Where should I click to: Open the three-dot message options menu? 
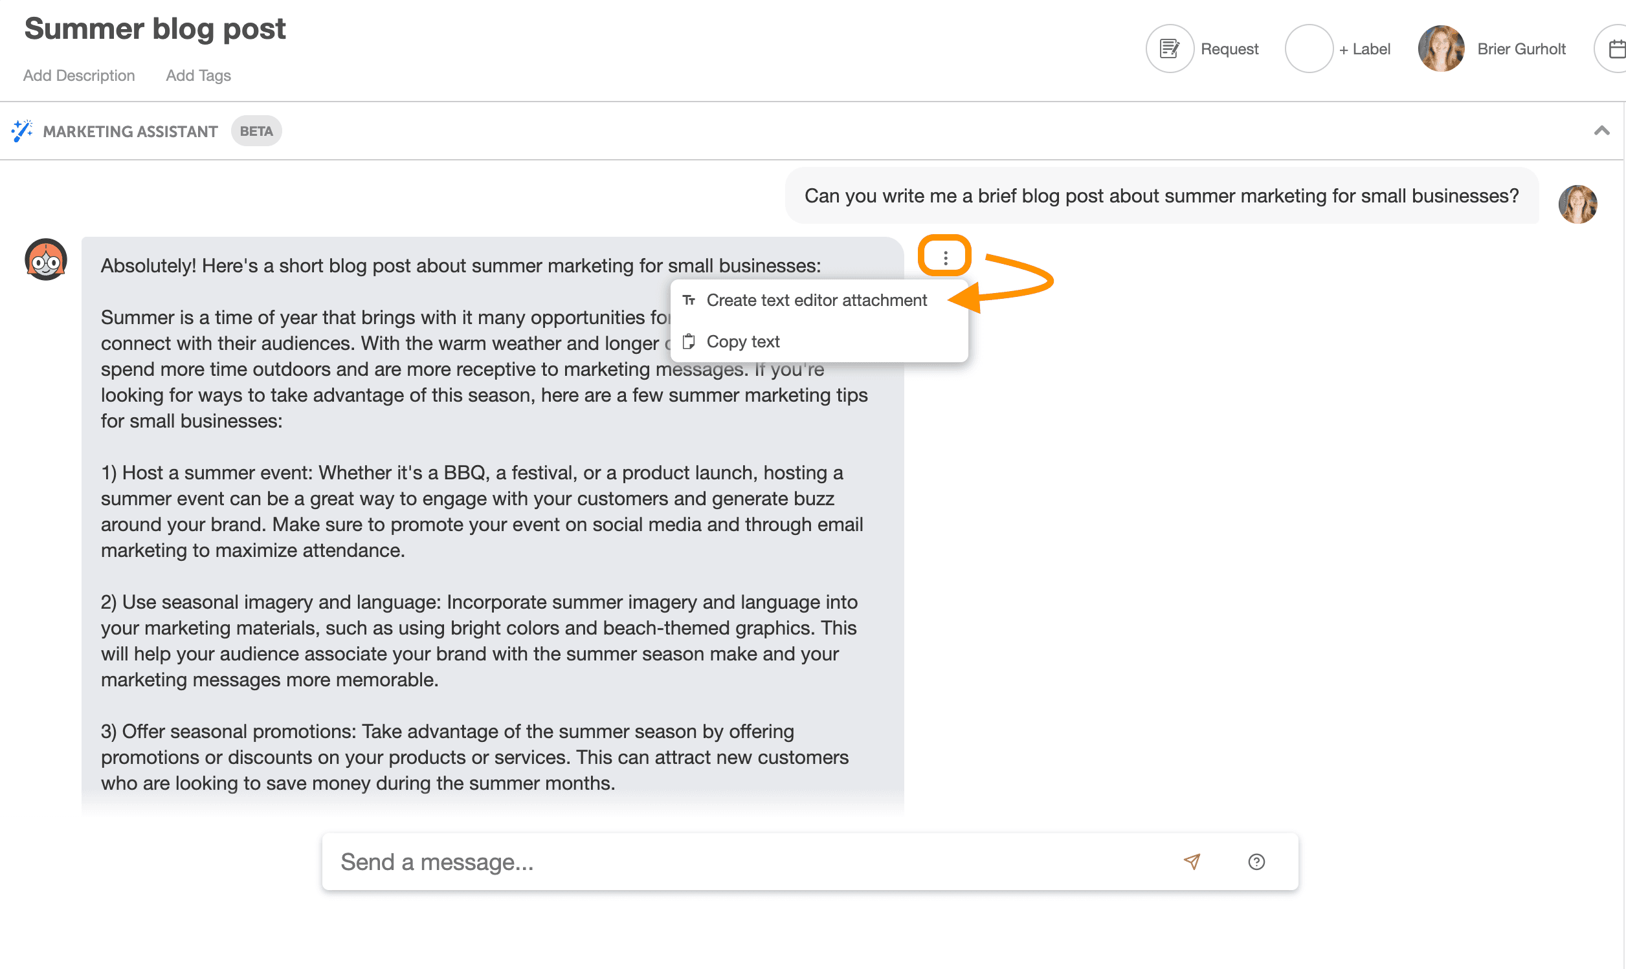click(944, 257)
